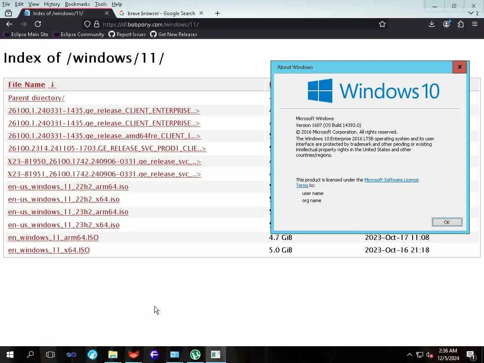Close the brave browser Google Search tab
Viewport: 484px width, 363px height.
pyautogui.click(x=201, y=13)
